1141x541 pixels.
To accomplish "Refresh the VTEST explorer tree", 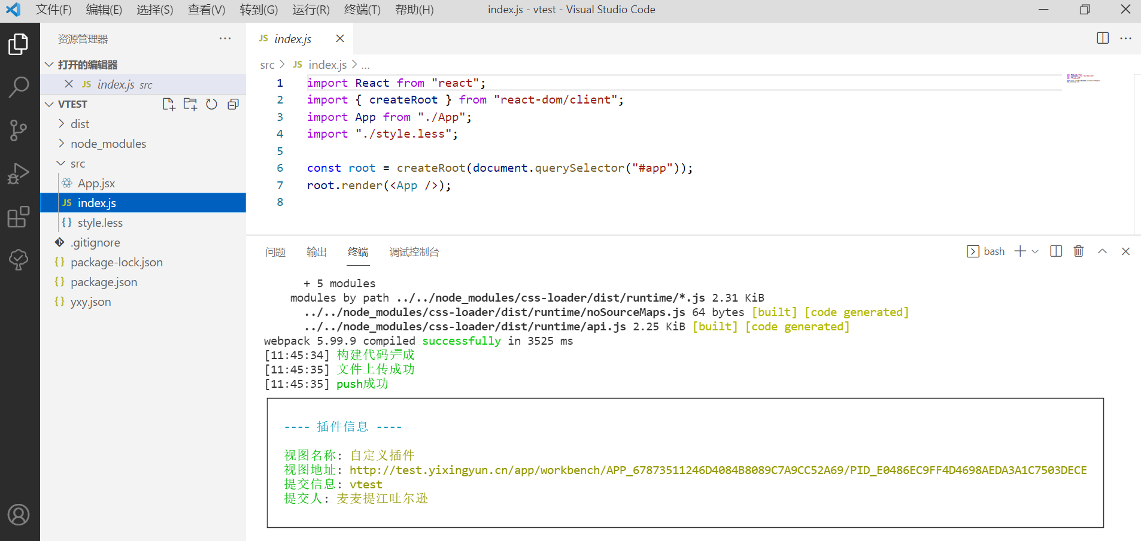I will pyautogui.click(x=211, y=104).
